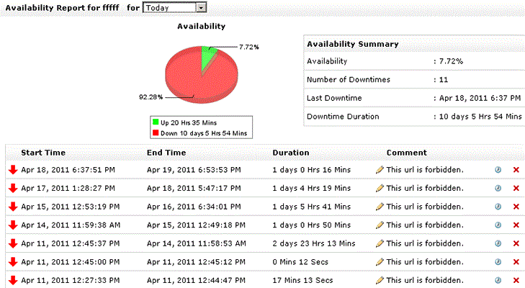
Task: Edit comment pencil for Apr 18 6:37:51 PM row
Action: click(x=380, y=170)
